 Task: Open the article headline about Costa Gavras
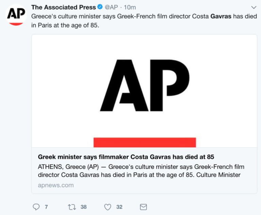pos(126,157)
